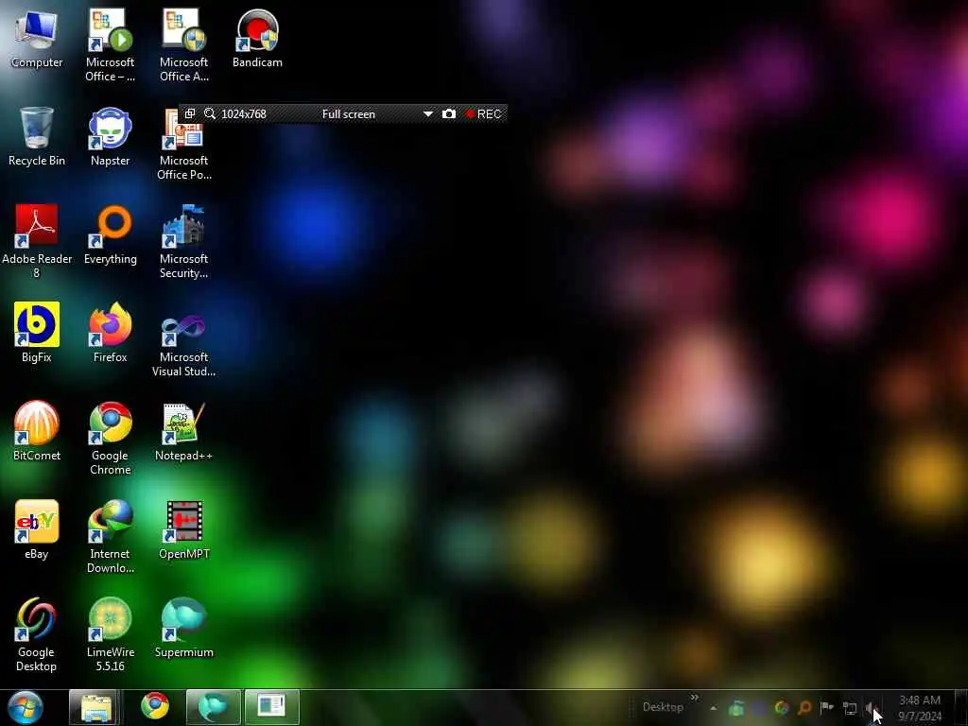Show hidden tray icons arrow
The image size is (968, 726).
714,708
